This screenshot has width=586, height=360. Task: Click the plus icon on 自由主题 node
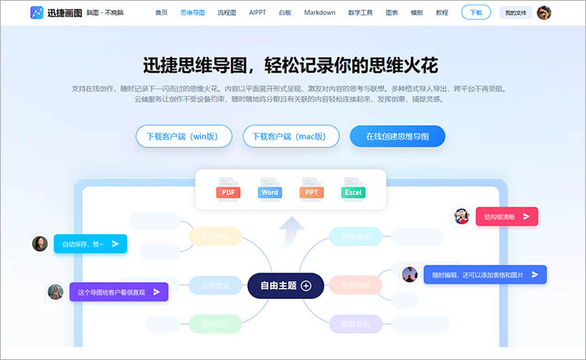tap(306, 286)
